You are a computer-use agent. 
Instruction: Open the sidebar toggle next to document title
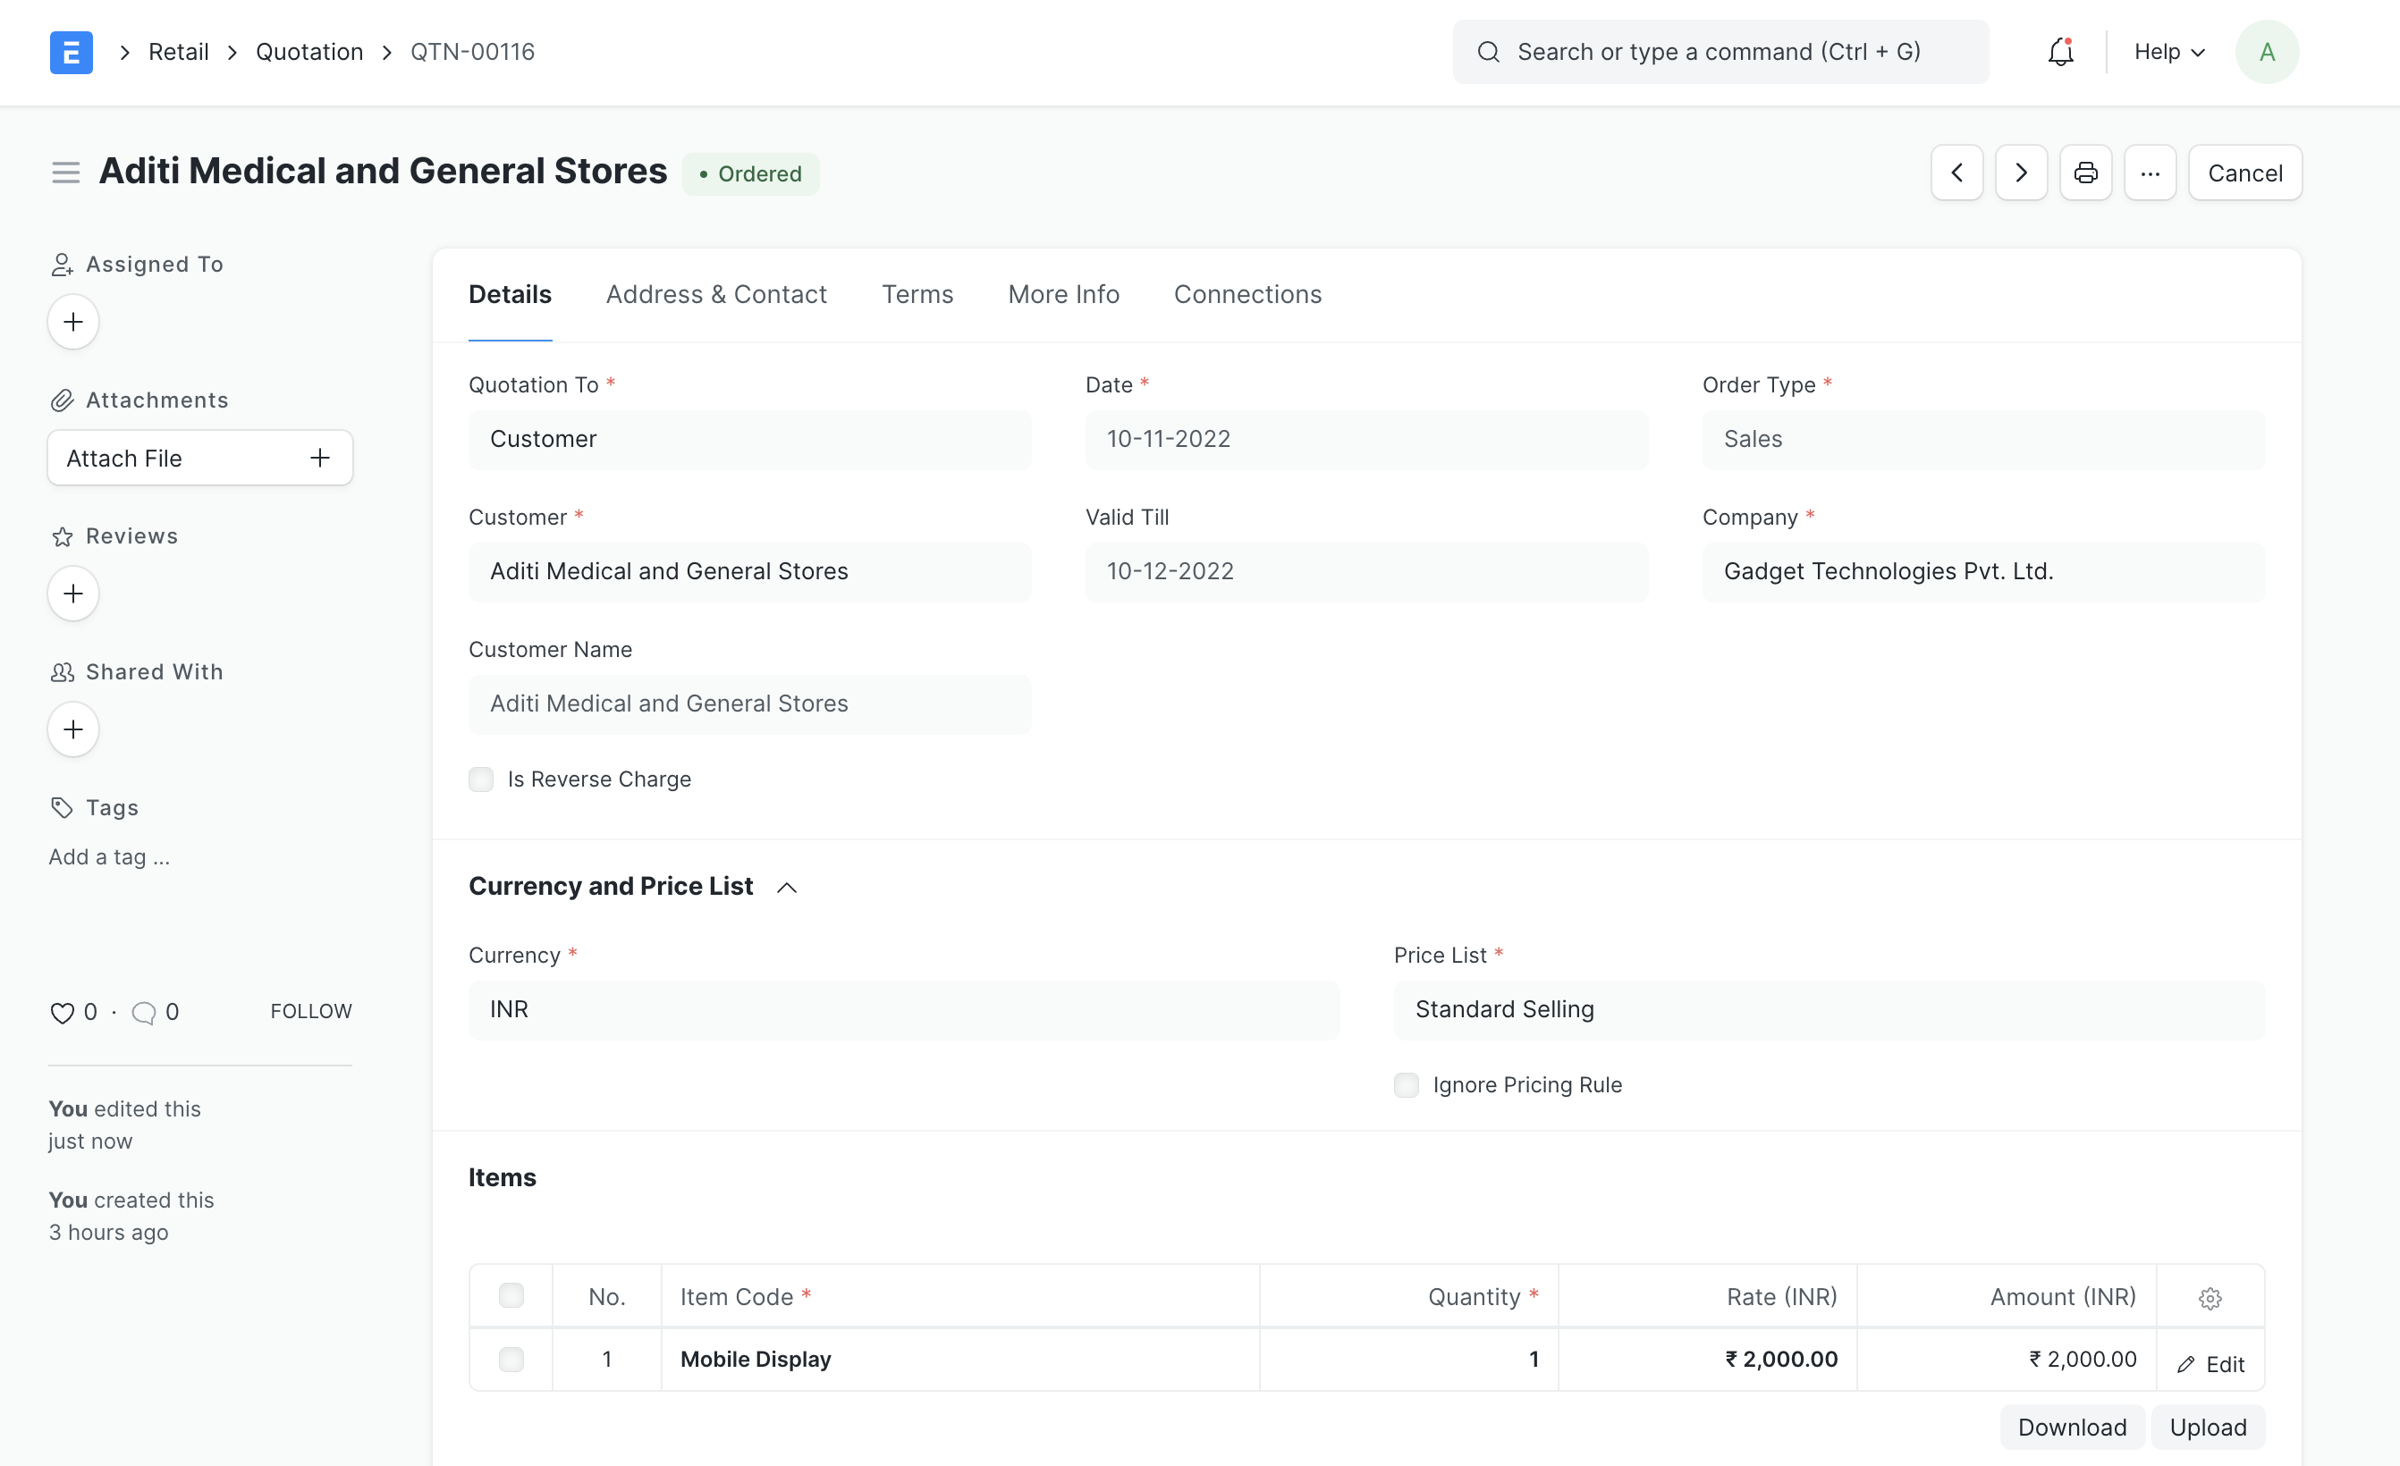65,172
